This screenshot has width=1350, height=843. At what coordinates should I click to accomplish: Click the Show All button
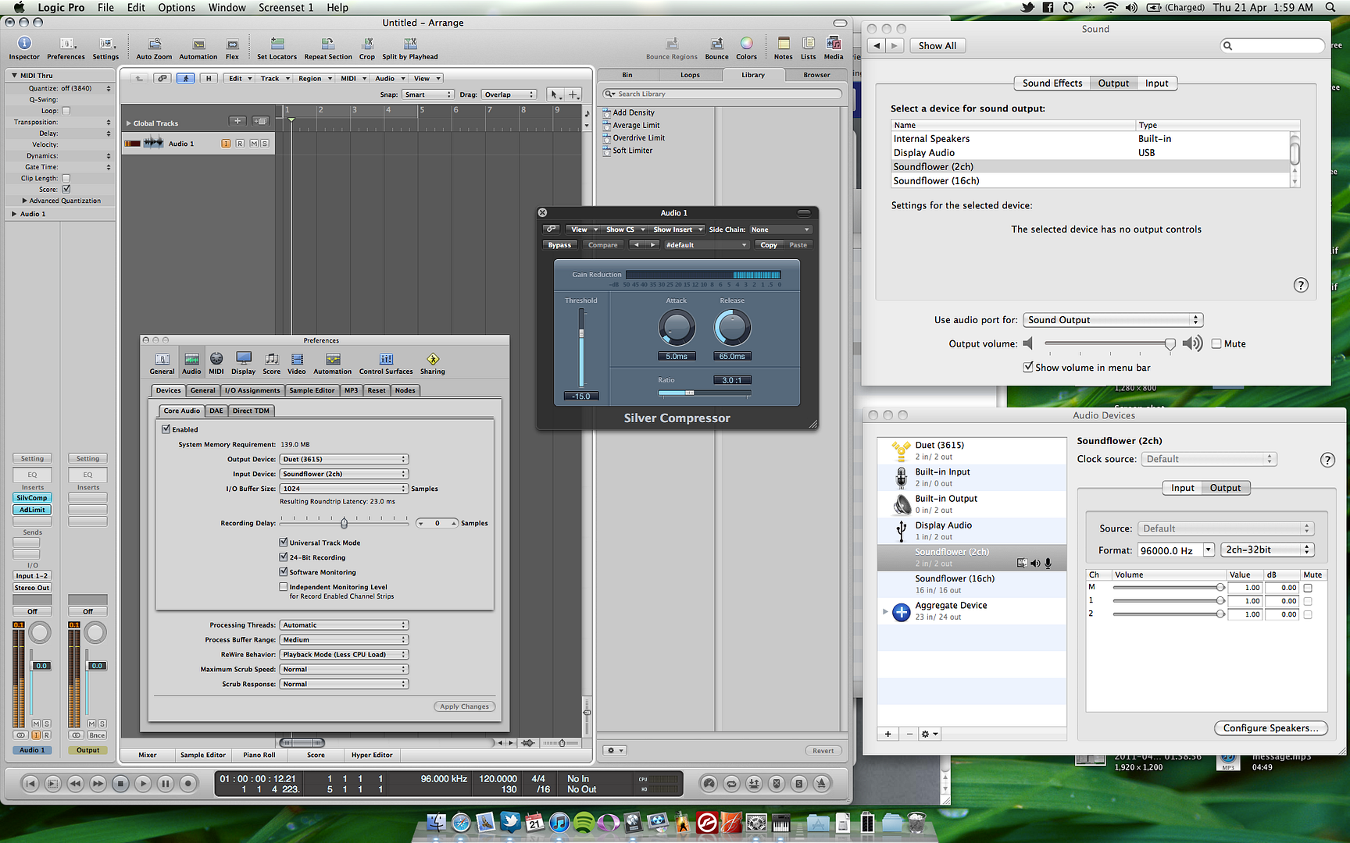click(x=937, y=46)
